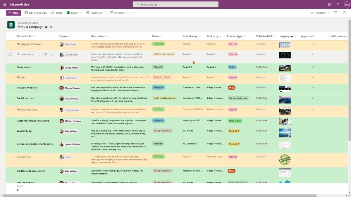Toggle Approved check for Messaging framework

coord(313,44)
